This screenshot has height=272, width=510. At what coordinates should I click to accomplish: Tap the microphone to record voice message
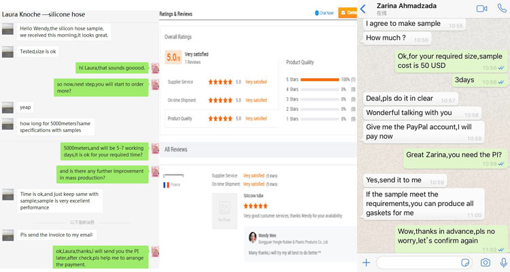click(x=503, y=262)
